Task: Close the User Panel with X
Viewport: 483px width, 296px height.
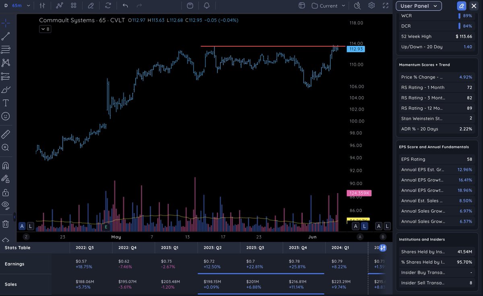Action: coord(473,6)
